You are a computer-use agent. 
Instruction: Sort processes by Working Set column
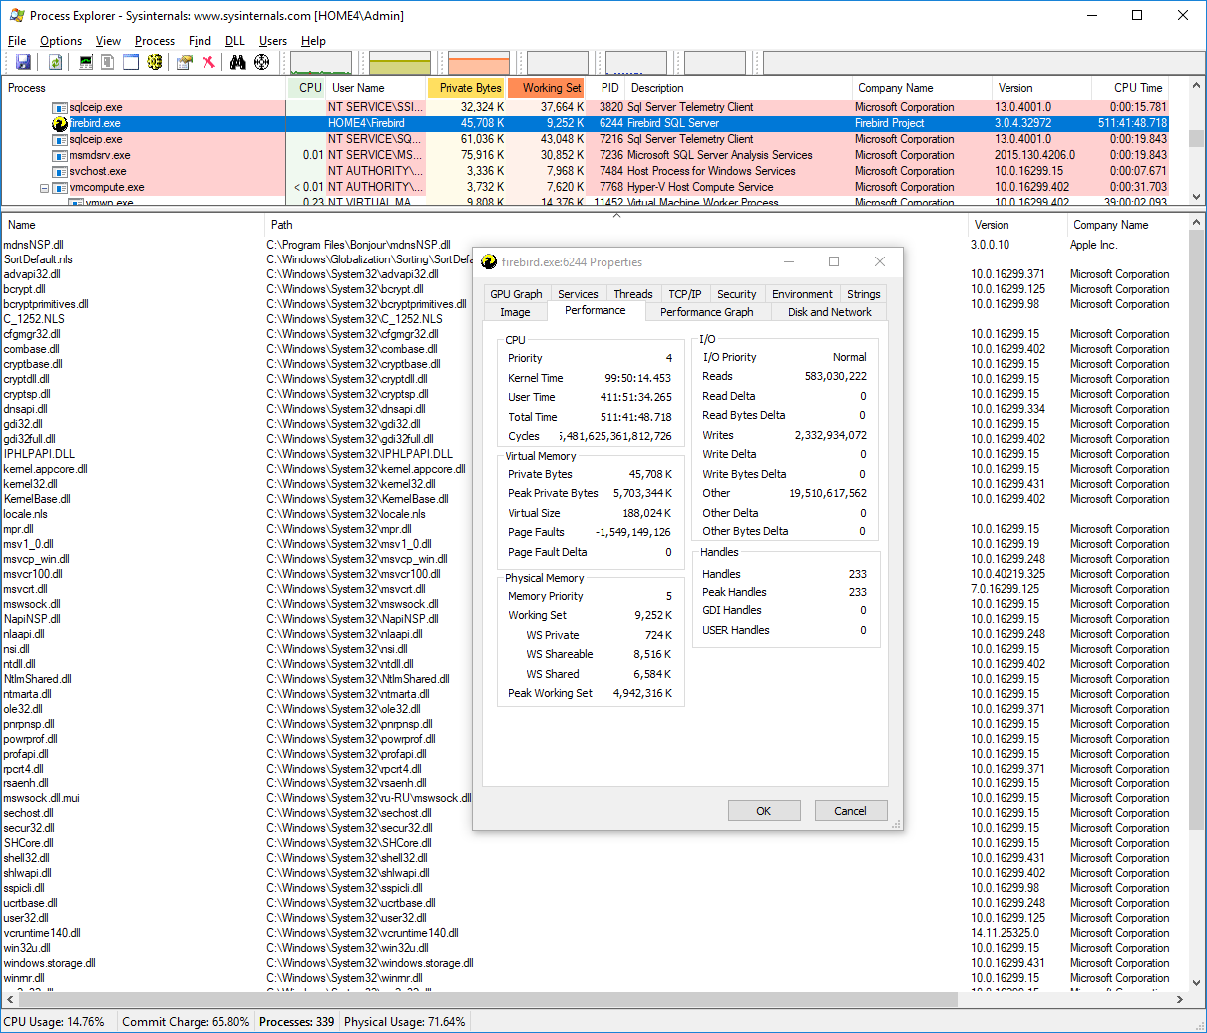pos(548,88)
